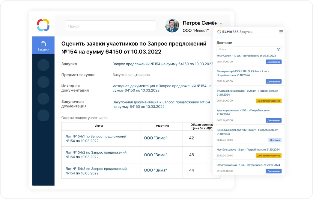Viewport: 313px width, 199px height.
Task: Click the ELMA365 colorful logo in sidebar
Action: click(43, 25)
